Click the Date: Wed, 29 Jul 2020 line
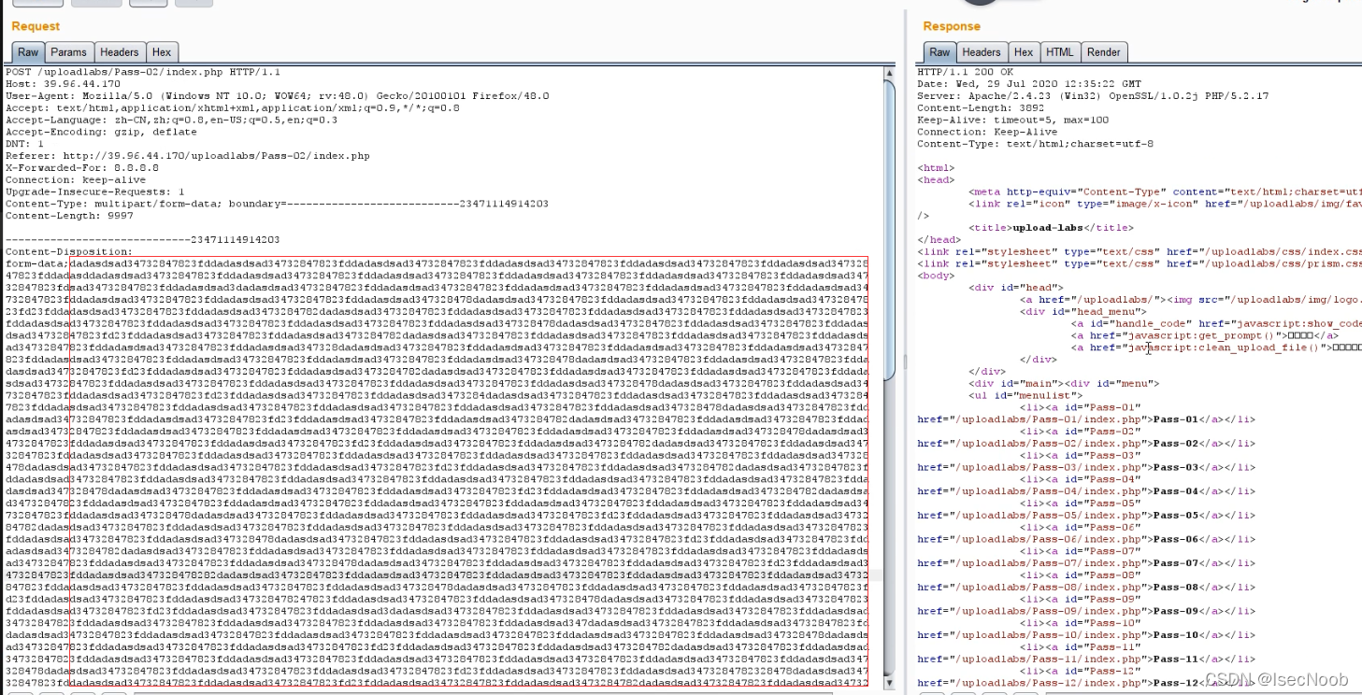This screenshot has height=695, width=1362. point(1029,84)
